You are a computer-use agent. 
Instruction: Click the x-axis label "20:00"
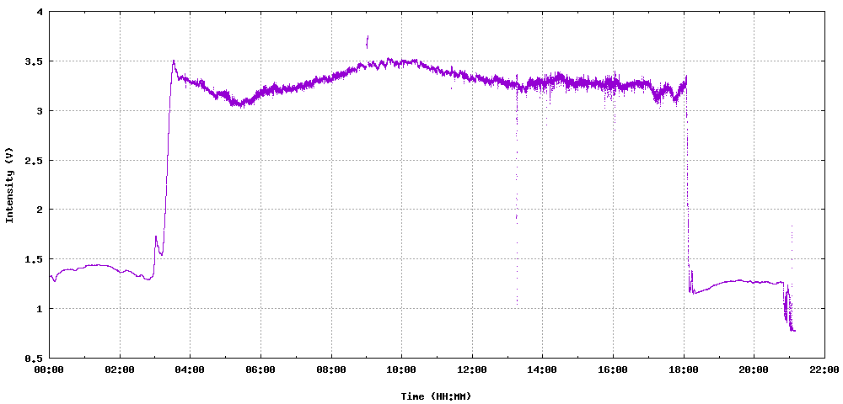754,369
